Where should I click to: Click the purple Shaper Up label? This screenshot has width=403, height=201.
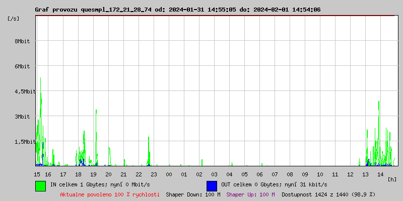pos(250,194)
